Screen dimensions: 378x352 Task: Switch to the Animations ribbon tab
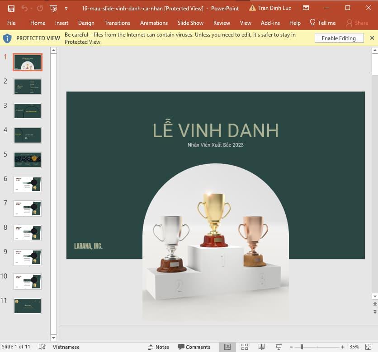click(x=154, y=23)
